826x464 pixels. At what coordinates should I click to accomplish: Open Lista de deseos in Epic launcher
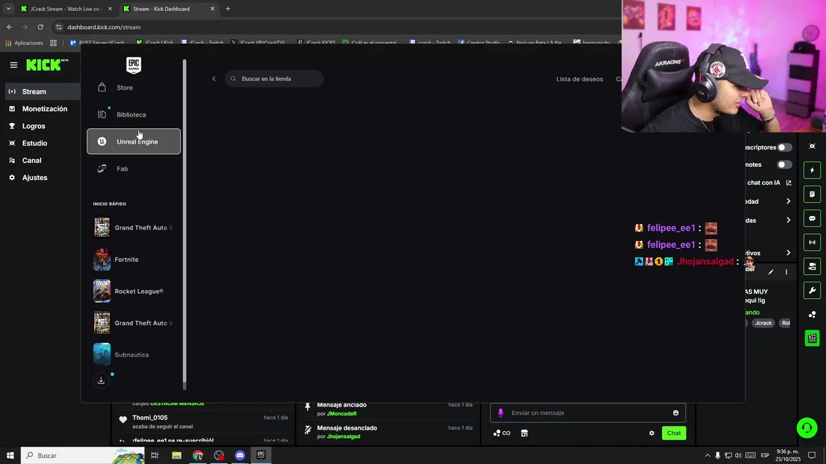(x=579, y=79)
